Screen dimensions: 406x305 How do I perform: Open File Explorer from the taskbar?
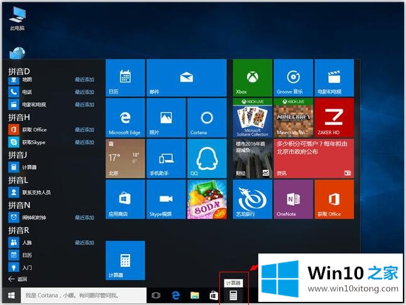click(x=195, y=295)
